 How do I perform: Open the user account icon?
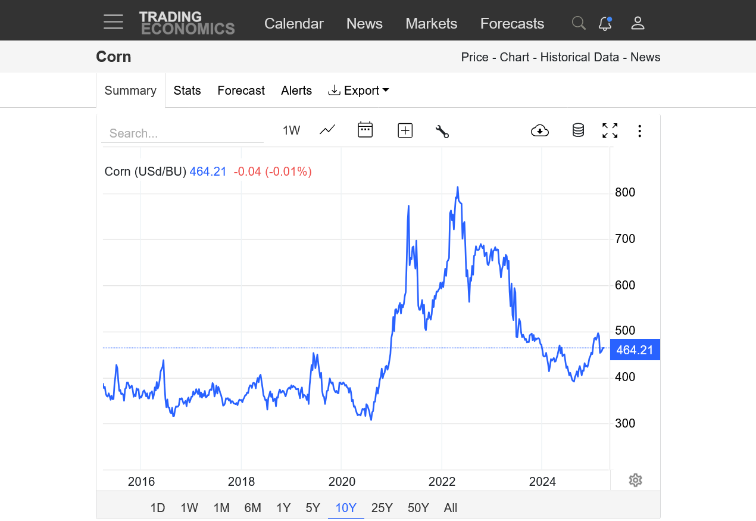(x=638, y=23)
